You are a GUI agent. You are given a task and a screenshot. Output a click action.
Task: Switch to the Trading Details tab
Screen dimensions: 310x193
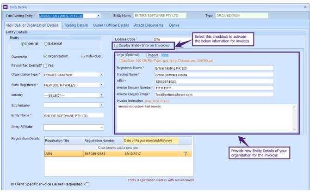[76, 25]
